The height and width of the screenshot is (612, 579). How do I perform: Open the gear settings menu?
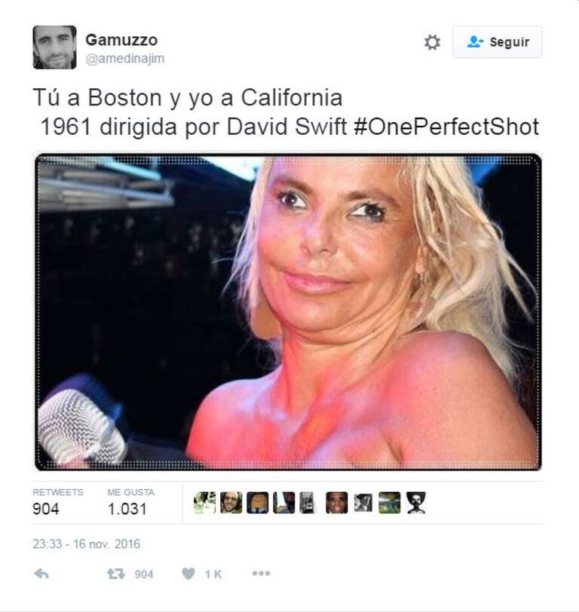[x=432, y=42]
